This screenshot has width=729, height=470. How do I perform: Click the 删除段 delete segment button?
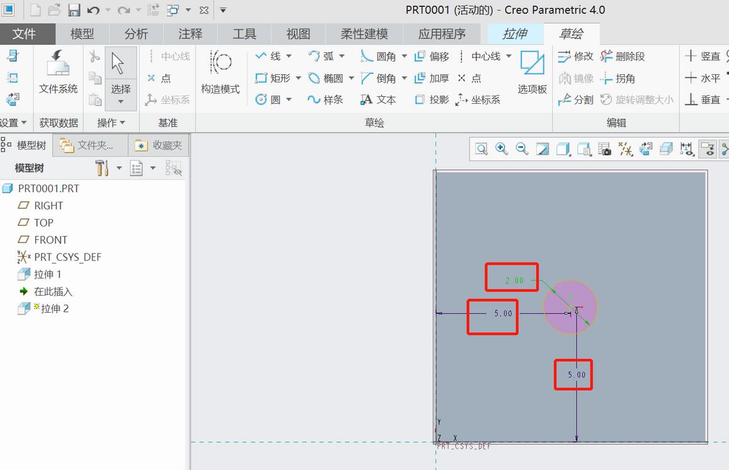623,57
